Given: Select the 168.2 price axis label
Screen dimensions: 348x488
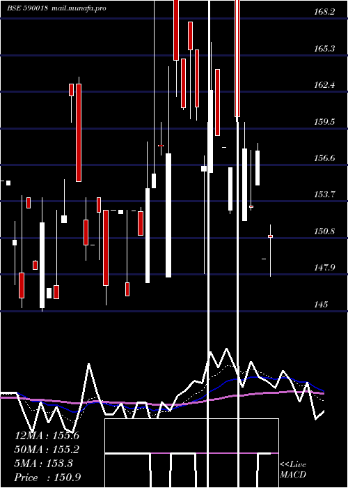Looking at the screenshot, I should (x=324, y=12).
